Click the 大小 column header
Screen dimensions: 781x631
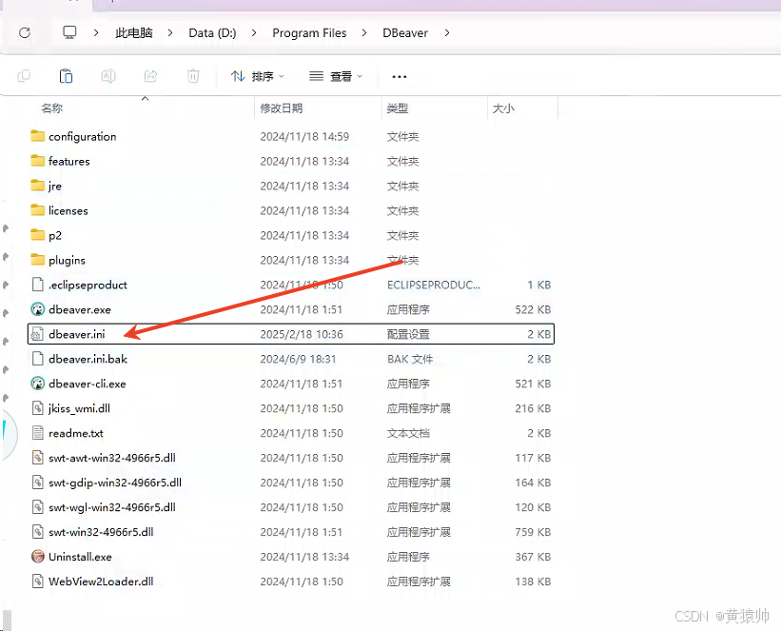[503, 108]
